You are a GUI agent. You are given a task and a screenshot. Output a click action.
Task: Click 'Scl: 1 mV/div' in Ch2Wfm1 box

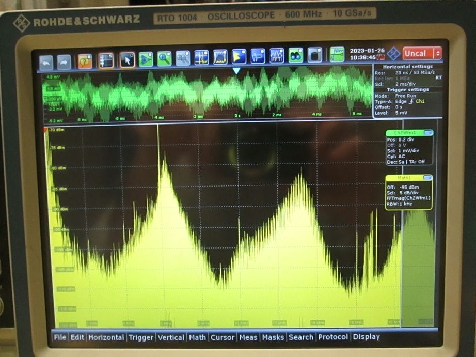403,151
